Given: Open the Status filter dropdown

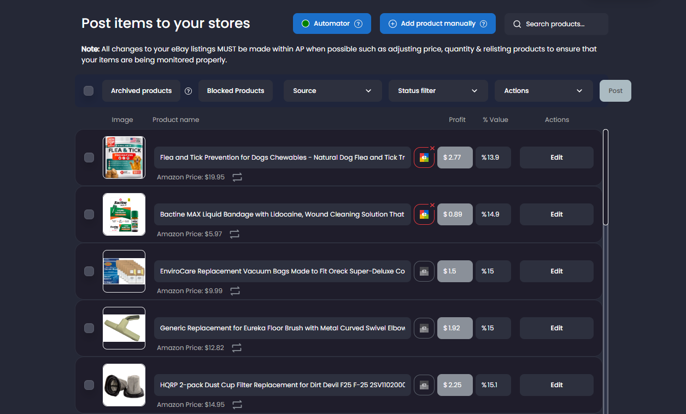Looking at the screenshot, I should [x=438, y=91].
